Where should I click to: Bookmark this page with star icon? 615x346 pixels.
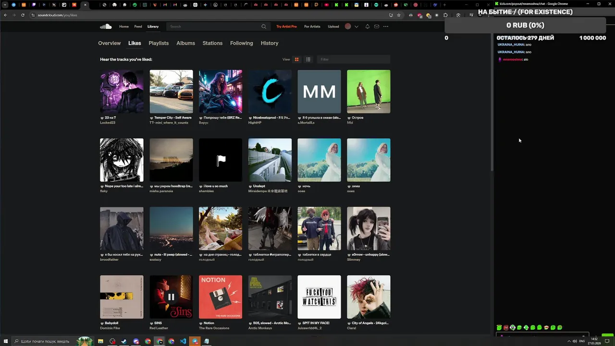pos(399,15)
